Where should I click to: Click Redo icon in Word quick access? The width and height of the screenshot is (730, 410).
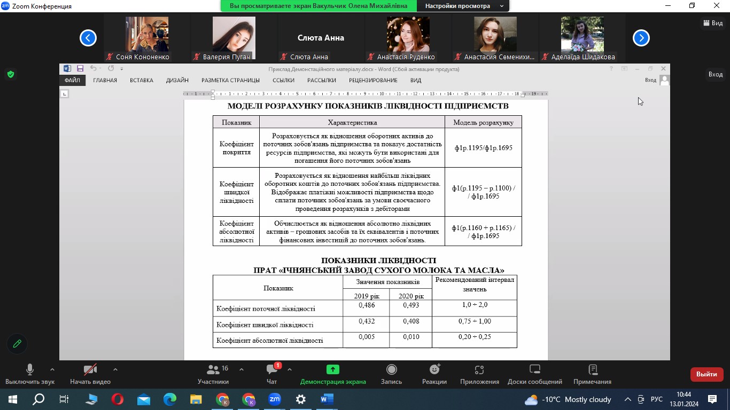pyautogui.click(x=111, y=68)
